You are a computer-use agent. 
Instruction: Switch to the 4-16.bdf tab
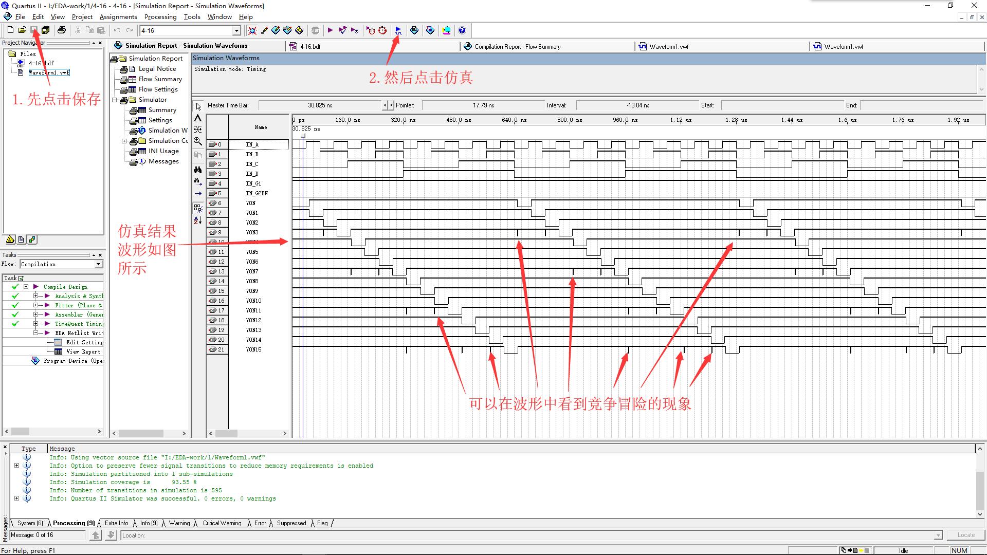[309, 46]
